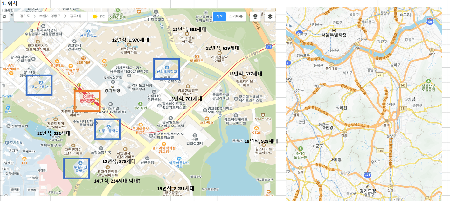Switch to the 스카이뷰 tab

click(x=236, y=16)
